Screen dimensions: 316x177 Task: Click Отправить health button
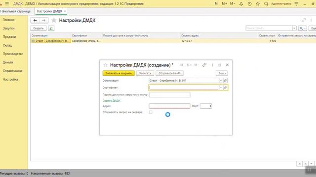[169, 73]
